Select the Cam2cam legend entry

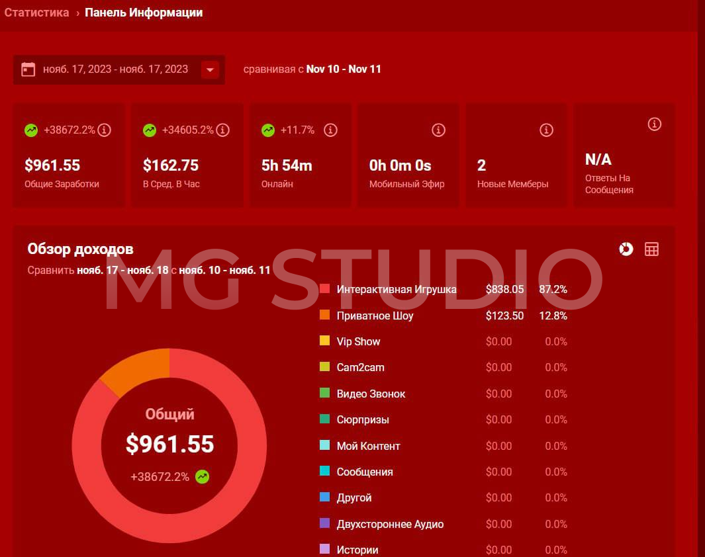click(360, 367)
